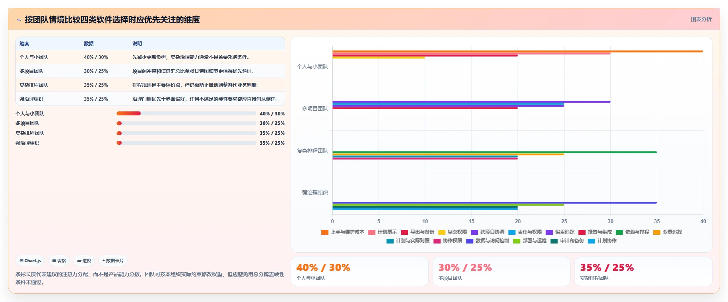This screenshot has width=728, height=302.
Task: Toggle the 依赖与排程 legend item
Action: tap(632, 232)
